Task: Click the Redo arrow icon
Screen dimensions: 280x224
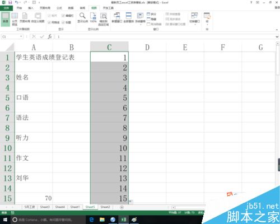Action: tap(25, 2)
